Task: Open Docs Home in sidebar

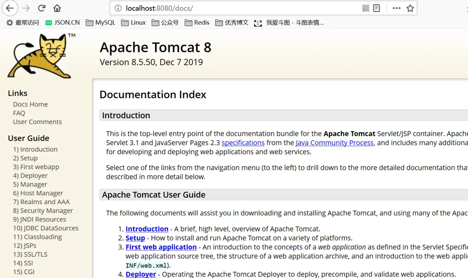Action: click(x=31, y=104)
